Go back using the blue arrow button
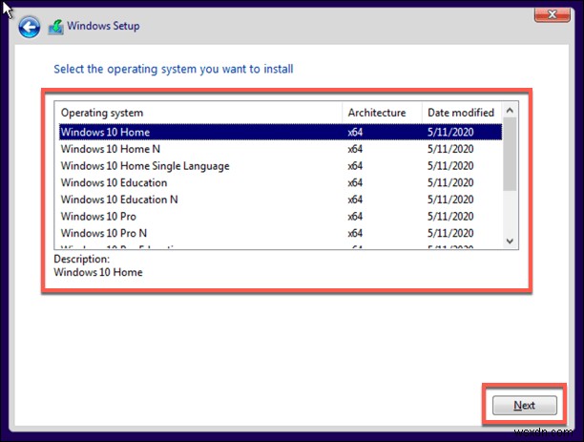Image resolution: width=584 pixels, height=442 pixels. [x=30, y=27]
